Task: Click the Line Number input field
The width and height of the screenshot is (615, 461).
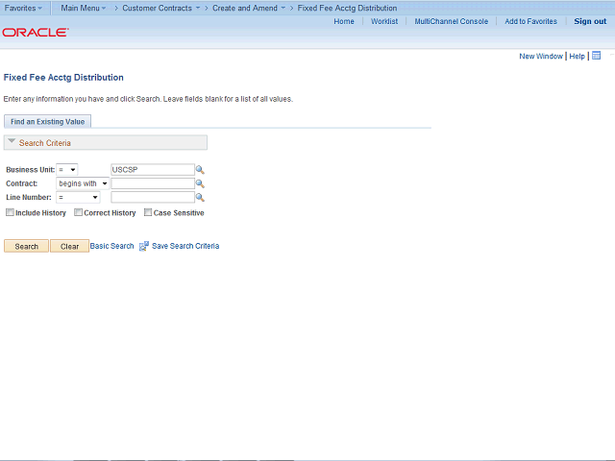Action: pos(153,197)
